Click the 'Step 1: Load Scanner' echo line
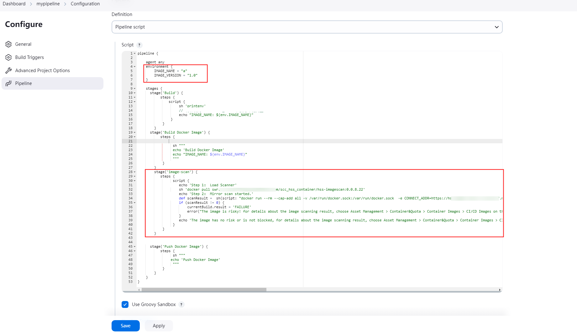Image resolution: width=577 pixels, height=333 pixels. pyautogui.click(x=207, y=185)
